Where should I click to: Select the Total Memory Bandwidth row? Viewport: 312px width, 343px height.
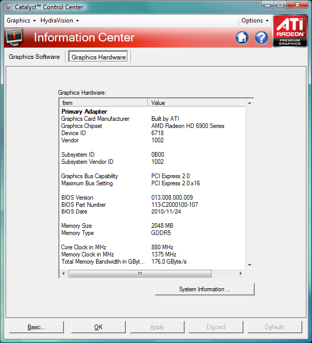(x=152, y=262)
